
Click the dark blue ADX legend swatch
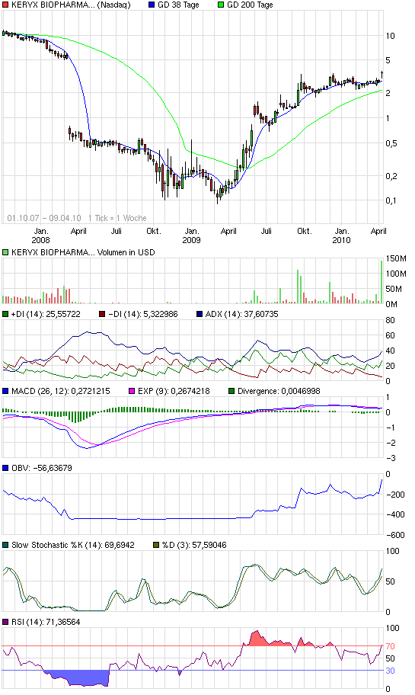pos(200,314)
